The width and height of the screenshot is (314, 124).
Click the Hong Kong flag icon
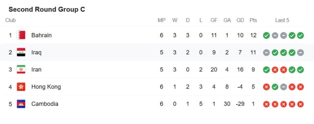click(x=21, y=87)
